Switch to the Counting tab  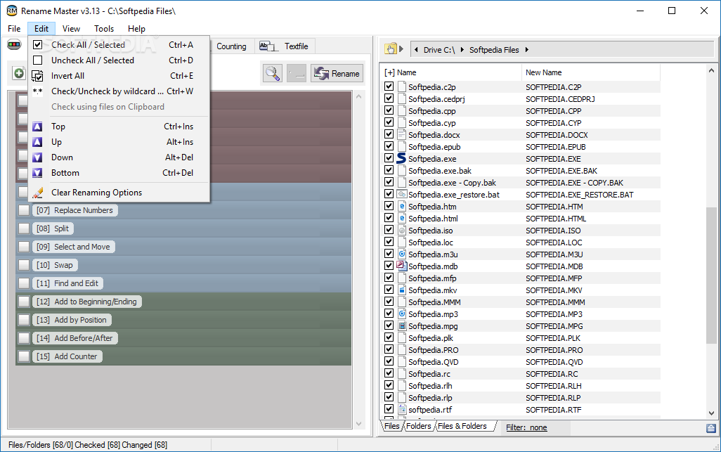231,46
